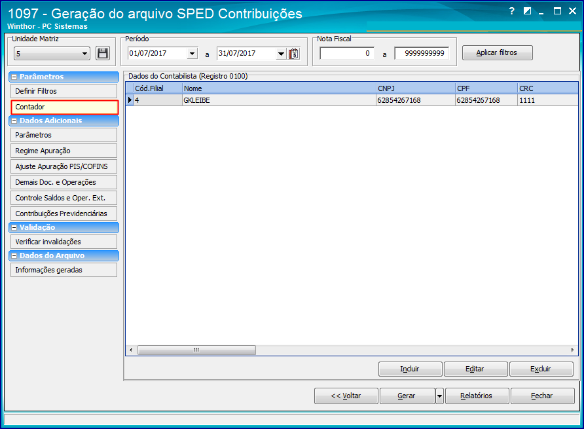Click the row indicator arrow for GKLEIBE
Screen dimensions: 584x429
pyautogui.click(x=130, y=100)
